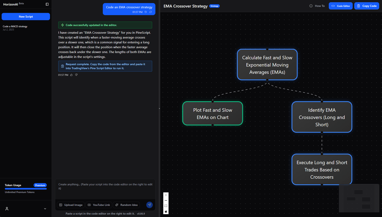Click the flowchart minimap at bottom right
Viewport: 382px width, 217px height.
359,198
